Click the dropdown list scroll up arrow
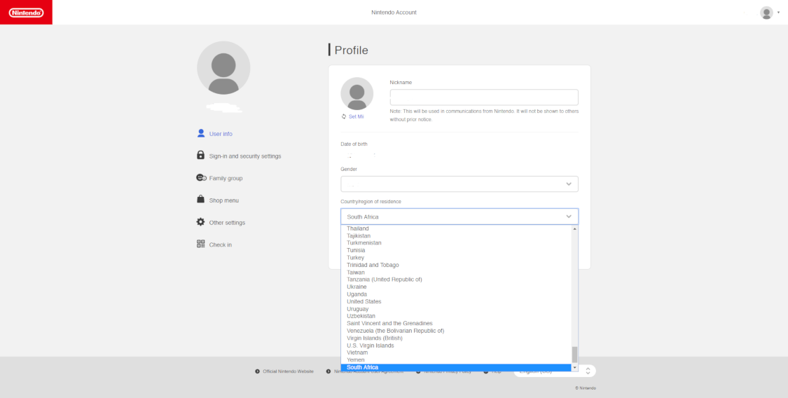788x398 pixels. [574, 228]
